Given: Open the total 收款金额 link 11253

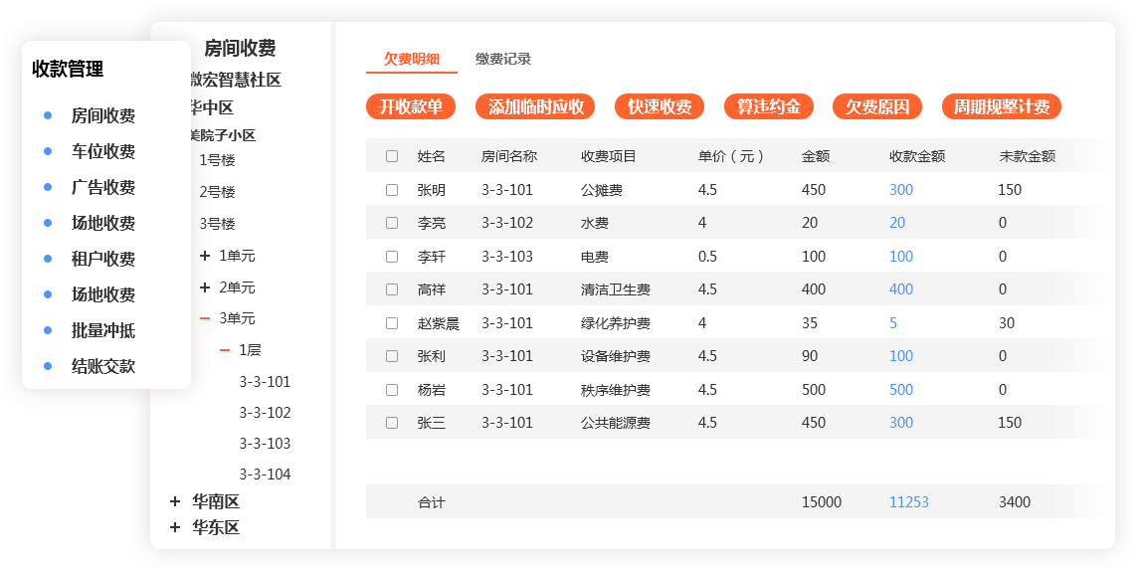Looking at the screenshot, I should (908, 502).
